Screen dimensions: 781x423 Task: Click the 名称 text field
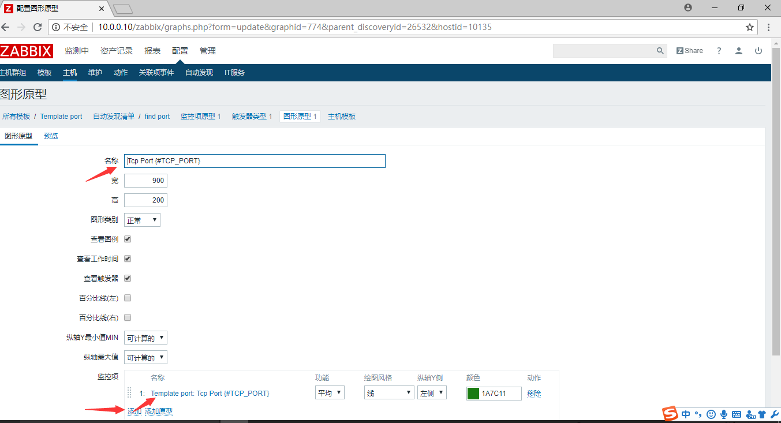255,161
